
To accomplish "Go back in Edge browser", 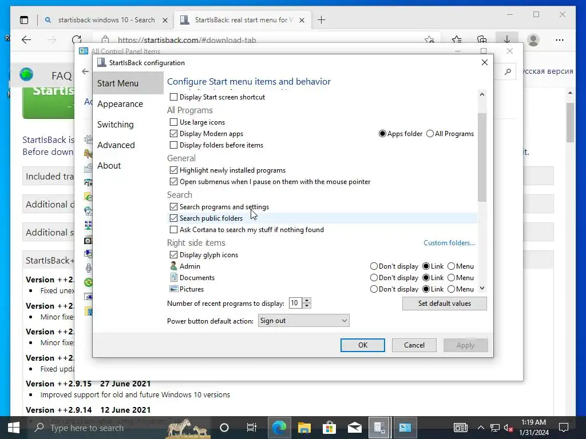I will (26, 39).
